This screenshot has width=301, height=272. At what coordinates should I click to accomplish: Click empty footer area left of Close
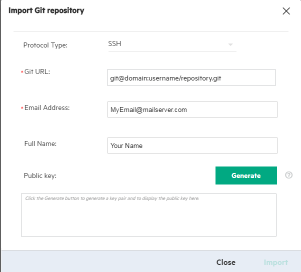tap(100, 262)
